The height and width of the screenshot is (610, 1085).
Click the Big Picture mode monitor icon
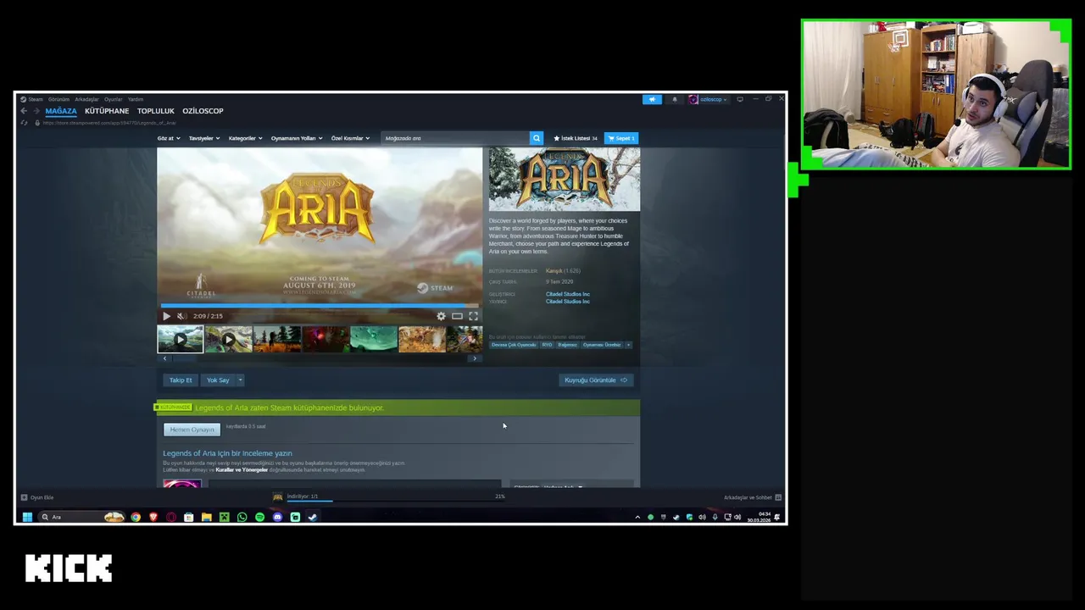click(740, 99)
